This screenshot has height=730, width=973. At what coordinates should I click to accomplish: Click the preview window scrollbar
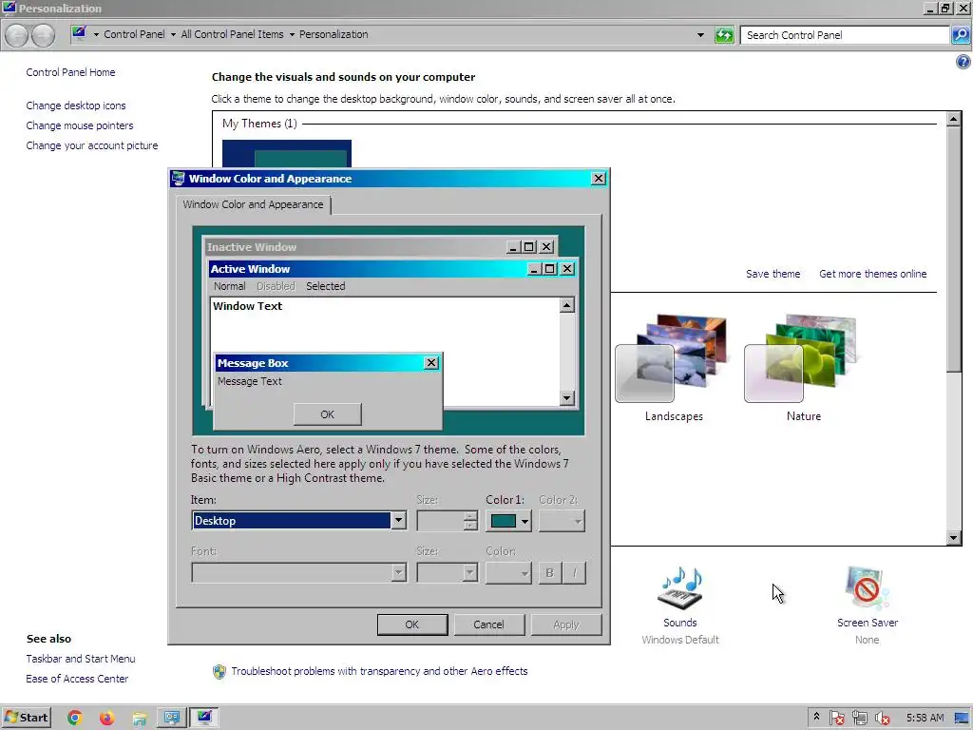click(566, 352)
